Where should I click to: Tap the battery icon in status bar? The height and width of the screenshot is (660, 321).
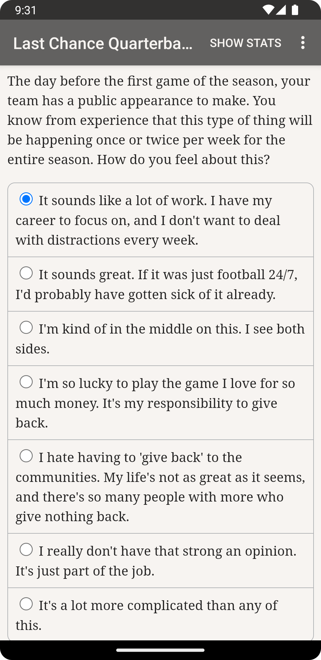tap(295, 10)
